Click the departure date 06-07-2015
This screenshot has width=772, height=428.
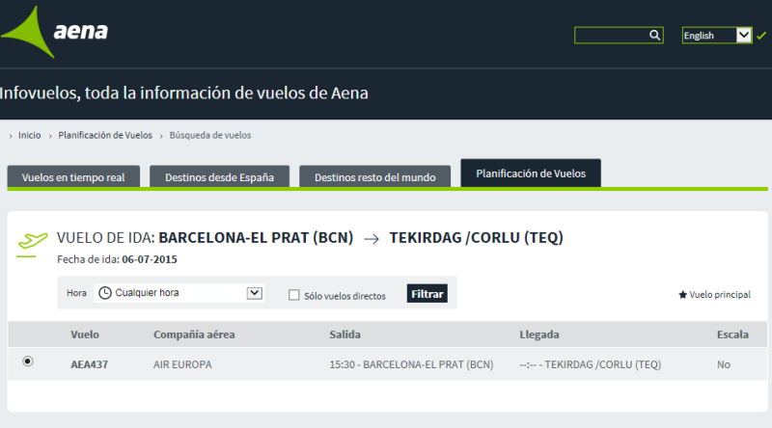click(x=150, y=259)
